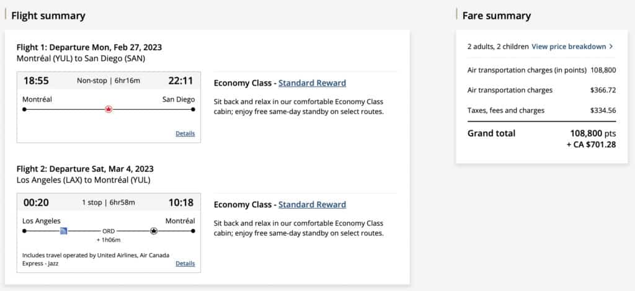
Task: Open Standard Reward link for Flight 2
Action: pos(312,205)
